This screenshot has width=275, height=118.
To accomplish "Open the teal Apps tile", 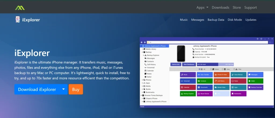I will pos(238,87).
